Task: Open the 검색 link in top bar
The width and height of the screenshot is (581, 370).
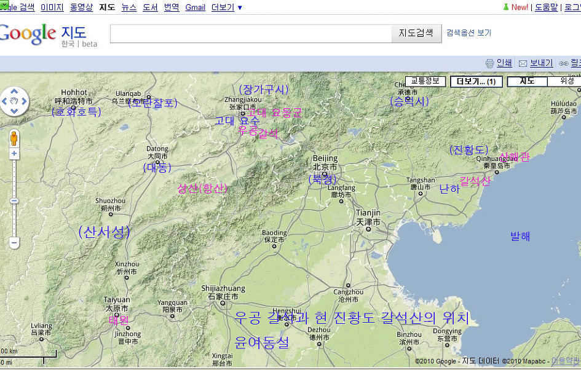Action: tap(17, 7)
